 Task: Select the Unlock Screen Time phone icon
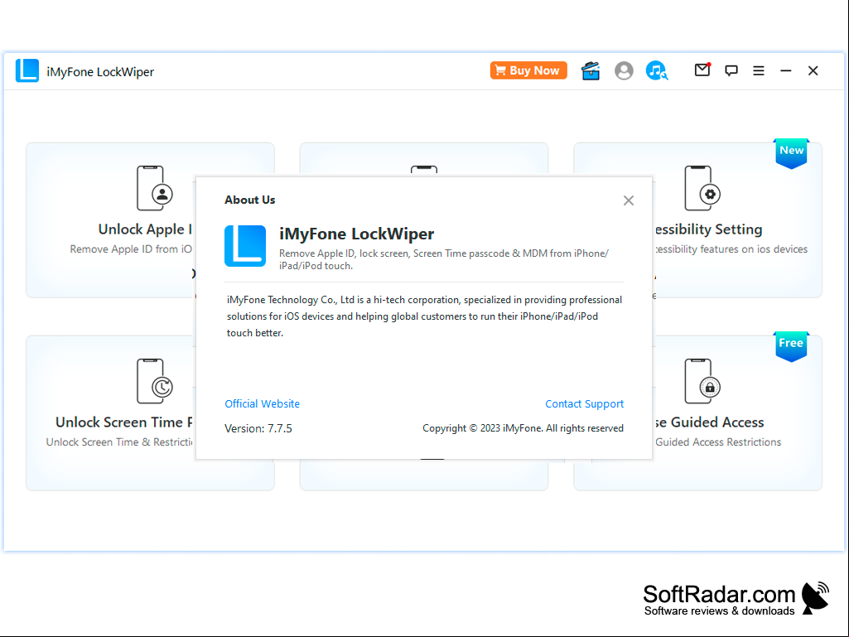click(154, 381)
